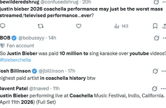Repost the bewilderedshrug tweet
The width and height of the screenshot is (166, 108).
pos(40,26)
